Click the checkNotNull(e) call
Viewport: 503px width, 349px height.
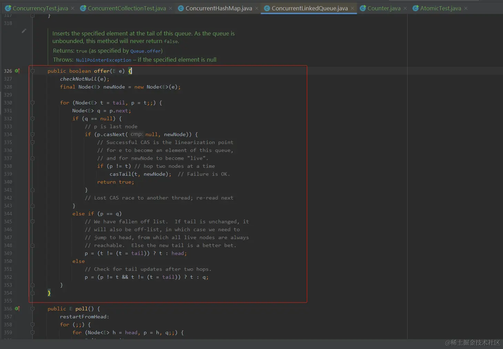pos(84,79)
